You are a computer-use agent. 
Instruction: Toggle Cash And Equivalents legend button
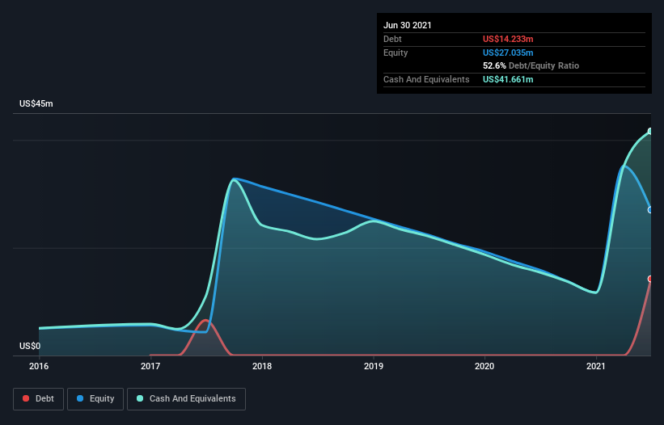tap(186, 399)
